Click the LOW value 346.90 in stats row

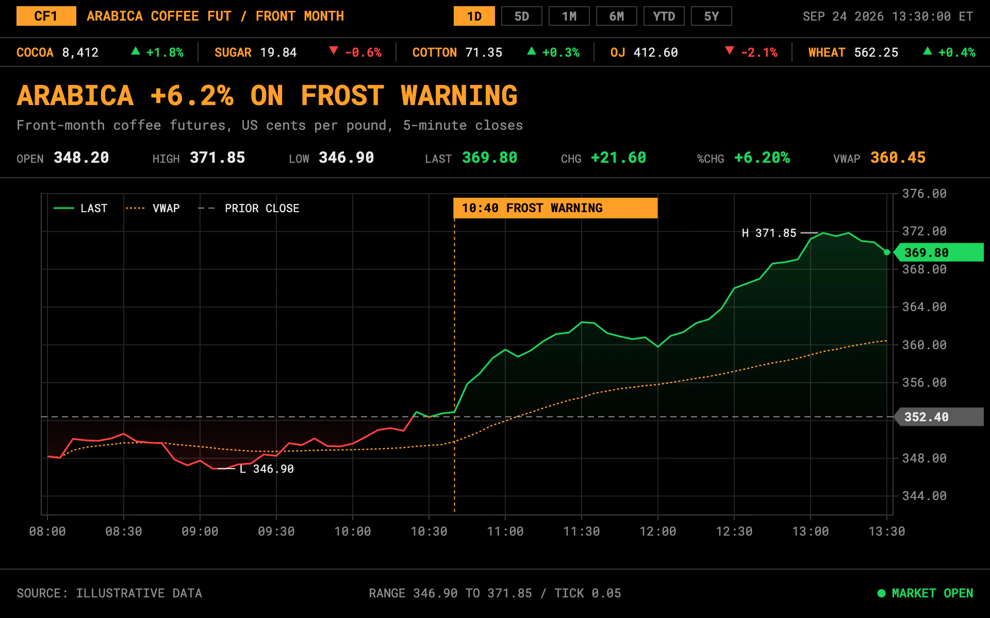[x=346, y=158]
